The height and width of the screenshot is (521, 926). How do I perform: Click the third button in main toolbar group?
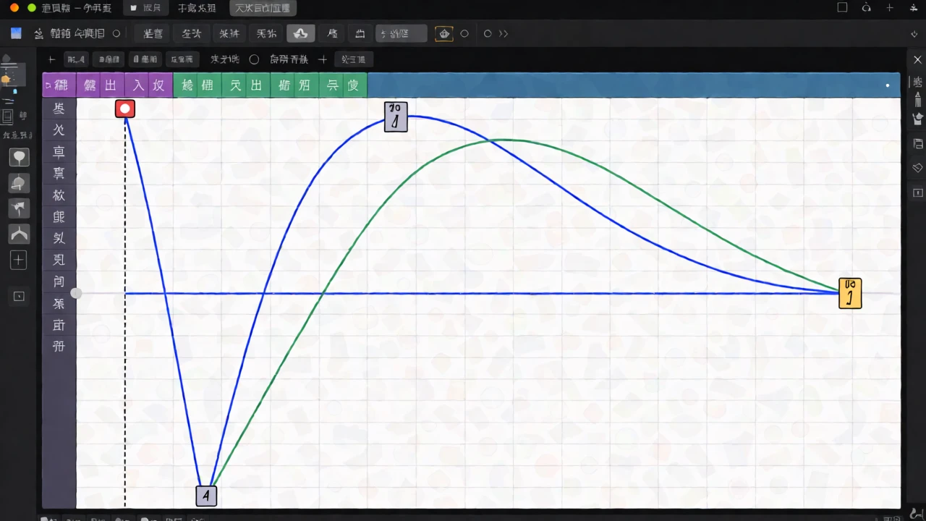[x=229, y=33]
